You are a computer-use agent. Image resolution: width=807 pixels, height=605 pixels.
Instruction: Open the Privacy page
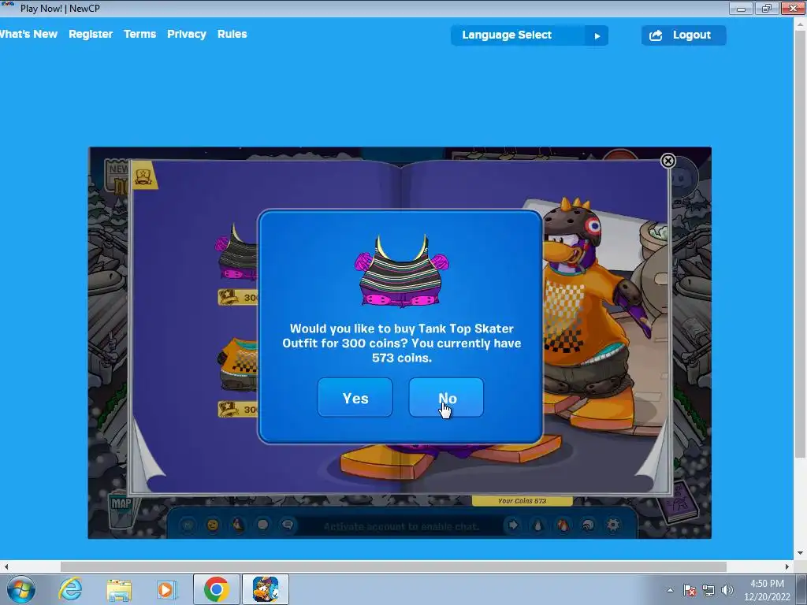pyautogui.click(x=186, y=34)
